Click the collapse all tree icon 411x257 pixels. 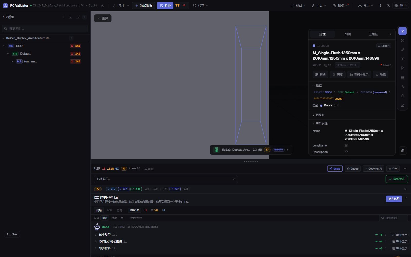pyautogui.click(x=78, y=17)
